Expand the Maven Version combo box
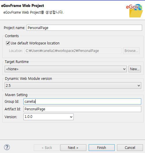The height and width of the screenshot is (153, 145). [x=49, y=117]
